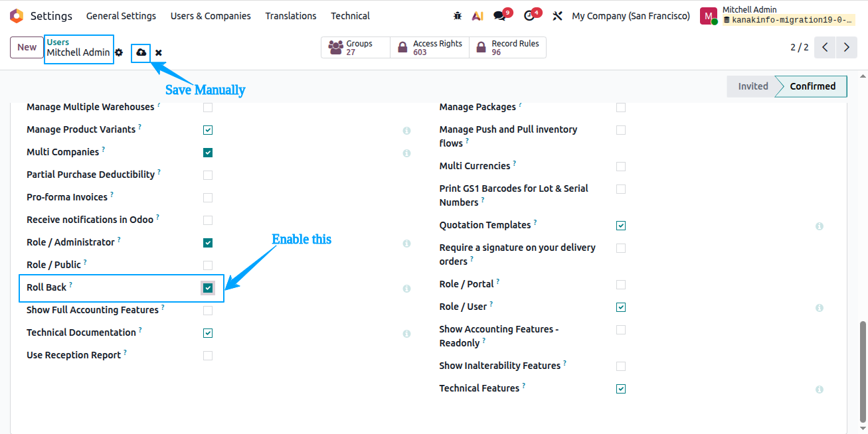Open the Mitchell Admin user menu

(778, 16)
